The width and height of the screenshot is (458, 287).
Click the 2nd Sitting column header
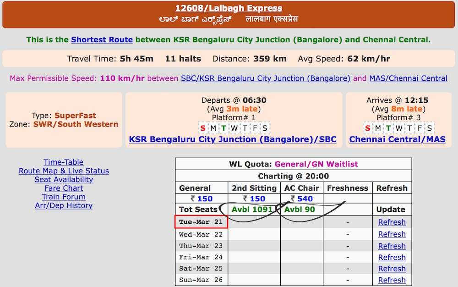tap(254, 188)
